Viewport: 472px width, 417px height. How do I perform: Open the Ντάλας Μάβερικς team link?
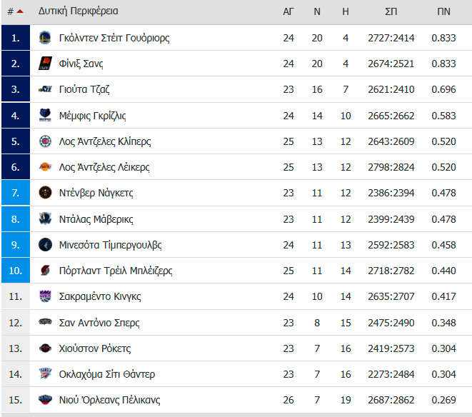click(96, 219)
